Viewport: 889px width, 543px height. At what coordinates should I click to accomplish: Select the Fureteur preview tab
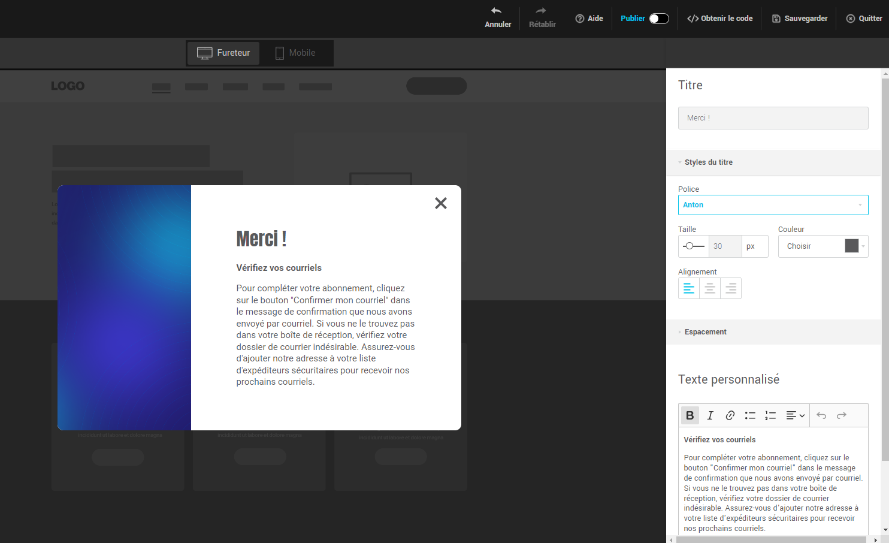point(223,53)
